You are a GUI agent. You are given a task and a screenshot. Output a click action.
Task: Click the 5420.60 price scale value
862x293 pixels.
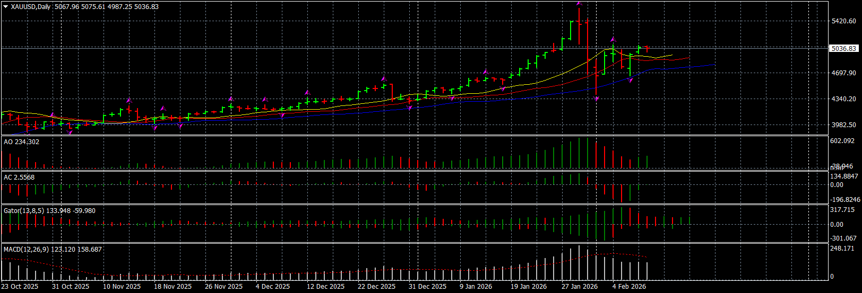pos(844,21)
